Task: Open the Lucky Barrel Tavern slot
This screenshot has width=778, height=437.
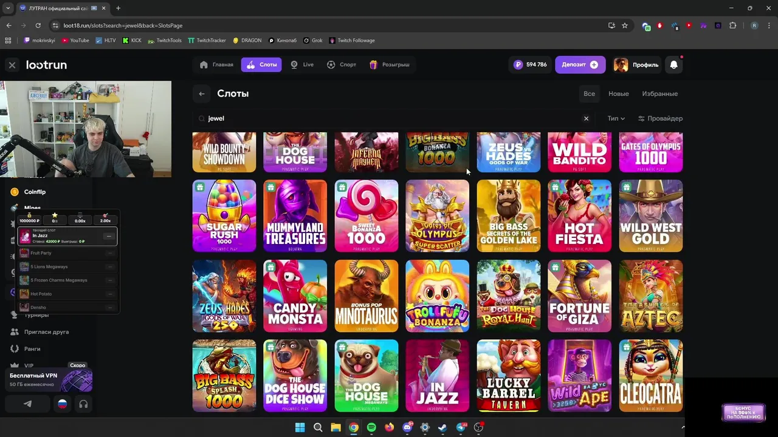Action: click(x=509, y=376)
